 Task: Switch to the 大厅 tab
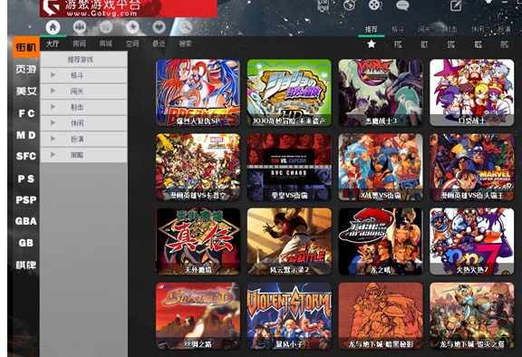click(x=53, y=43)
